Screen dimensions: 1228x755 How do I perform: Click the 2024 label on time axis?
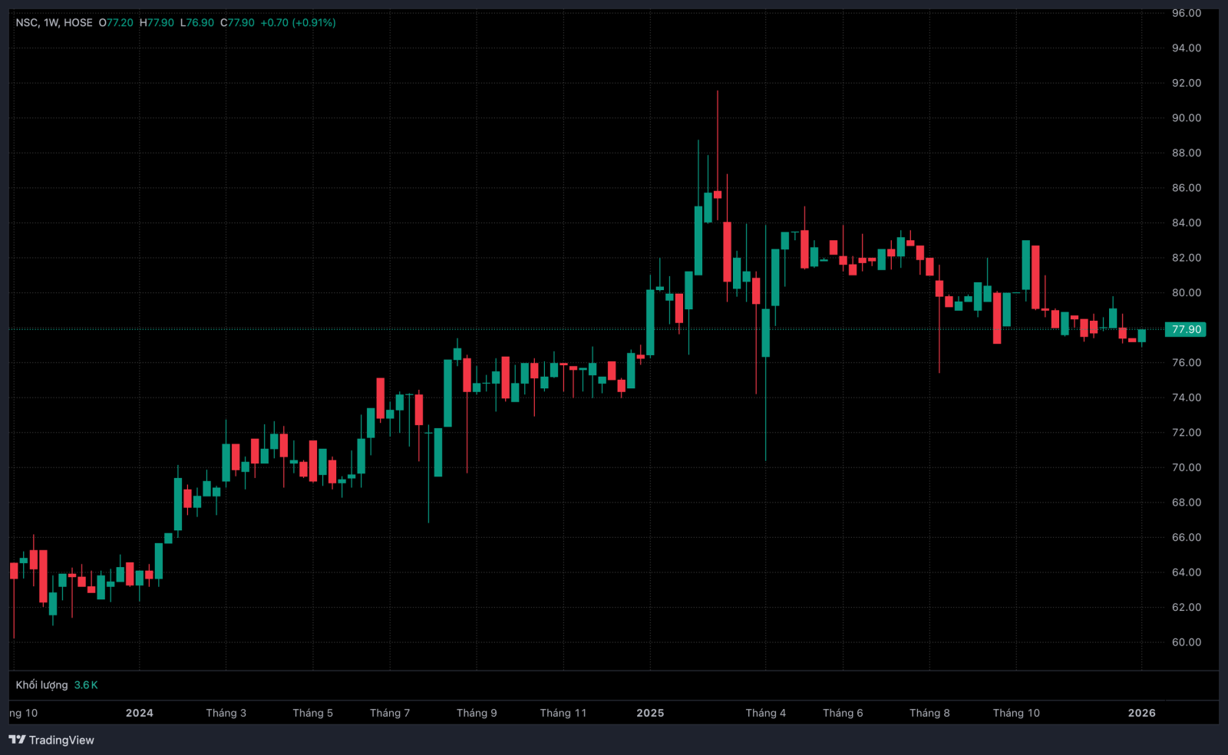(139, 713)
